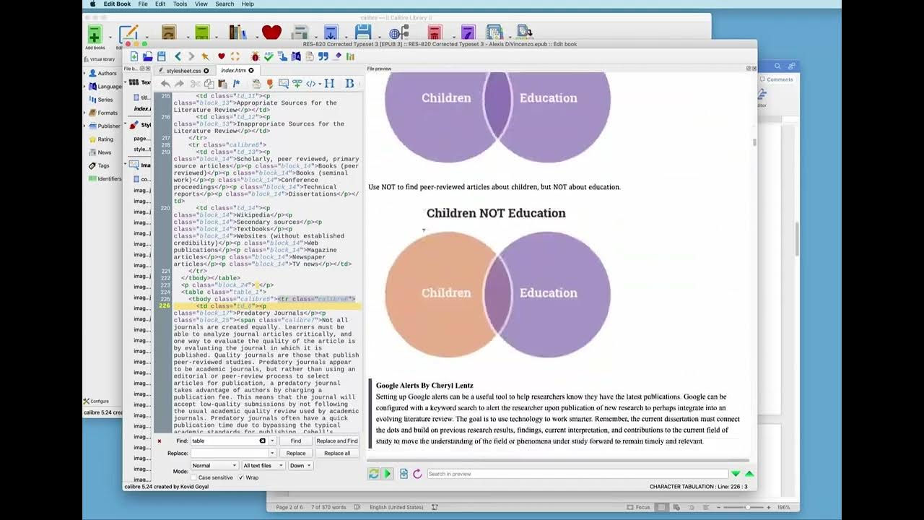
Task: Click the red trash remove books icon in Calibre
Action: 435,32
